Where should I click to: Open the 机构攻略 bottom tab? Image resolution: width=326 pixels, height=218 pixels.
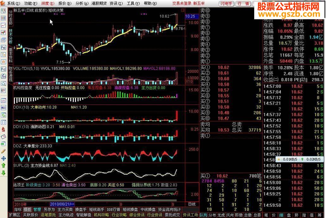101,215
